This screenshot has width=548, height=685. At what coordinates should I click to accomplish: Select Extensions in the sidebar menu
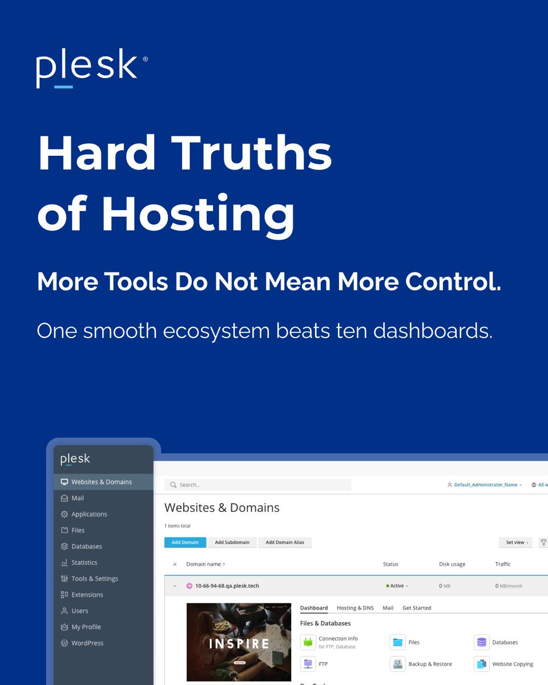click(87, 594)
